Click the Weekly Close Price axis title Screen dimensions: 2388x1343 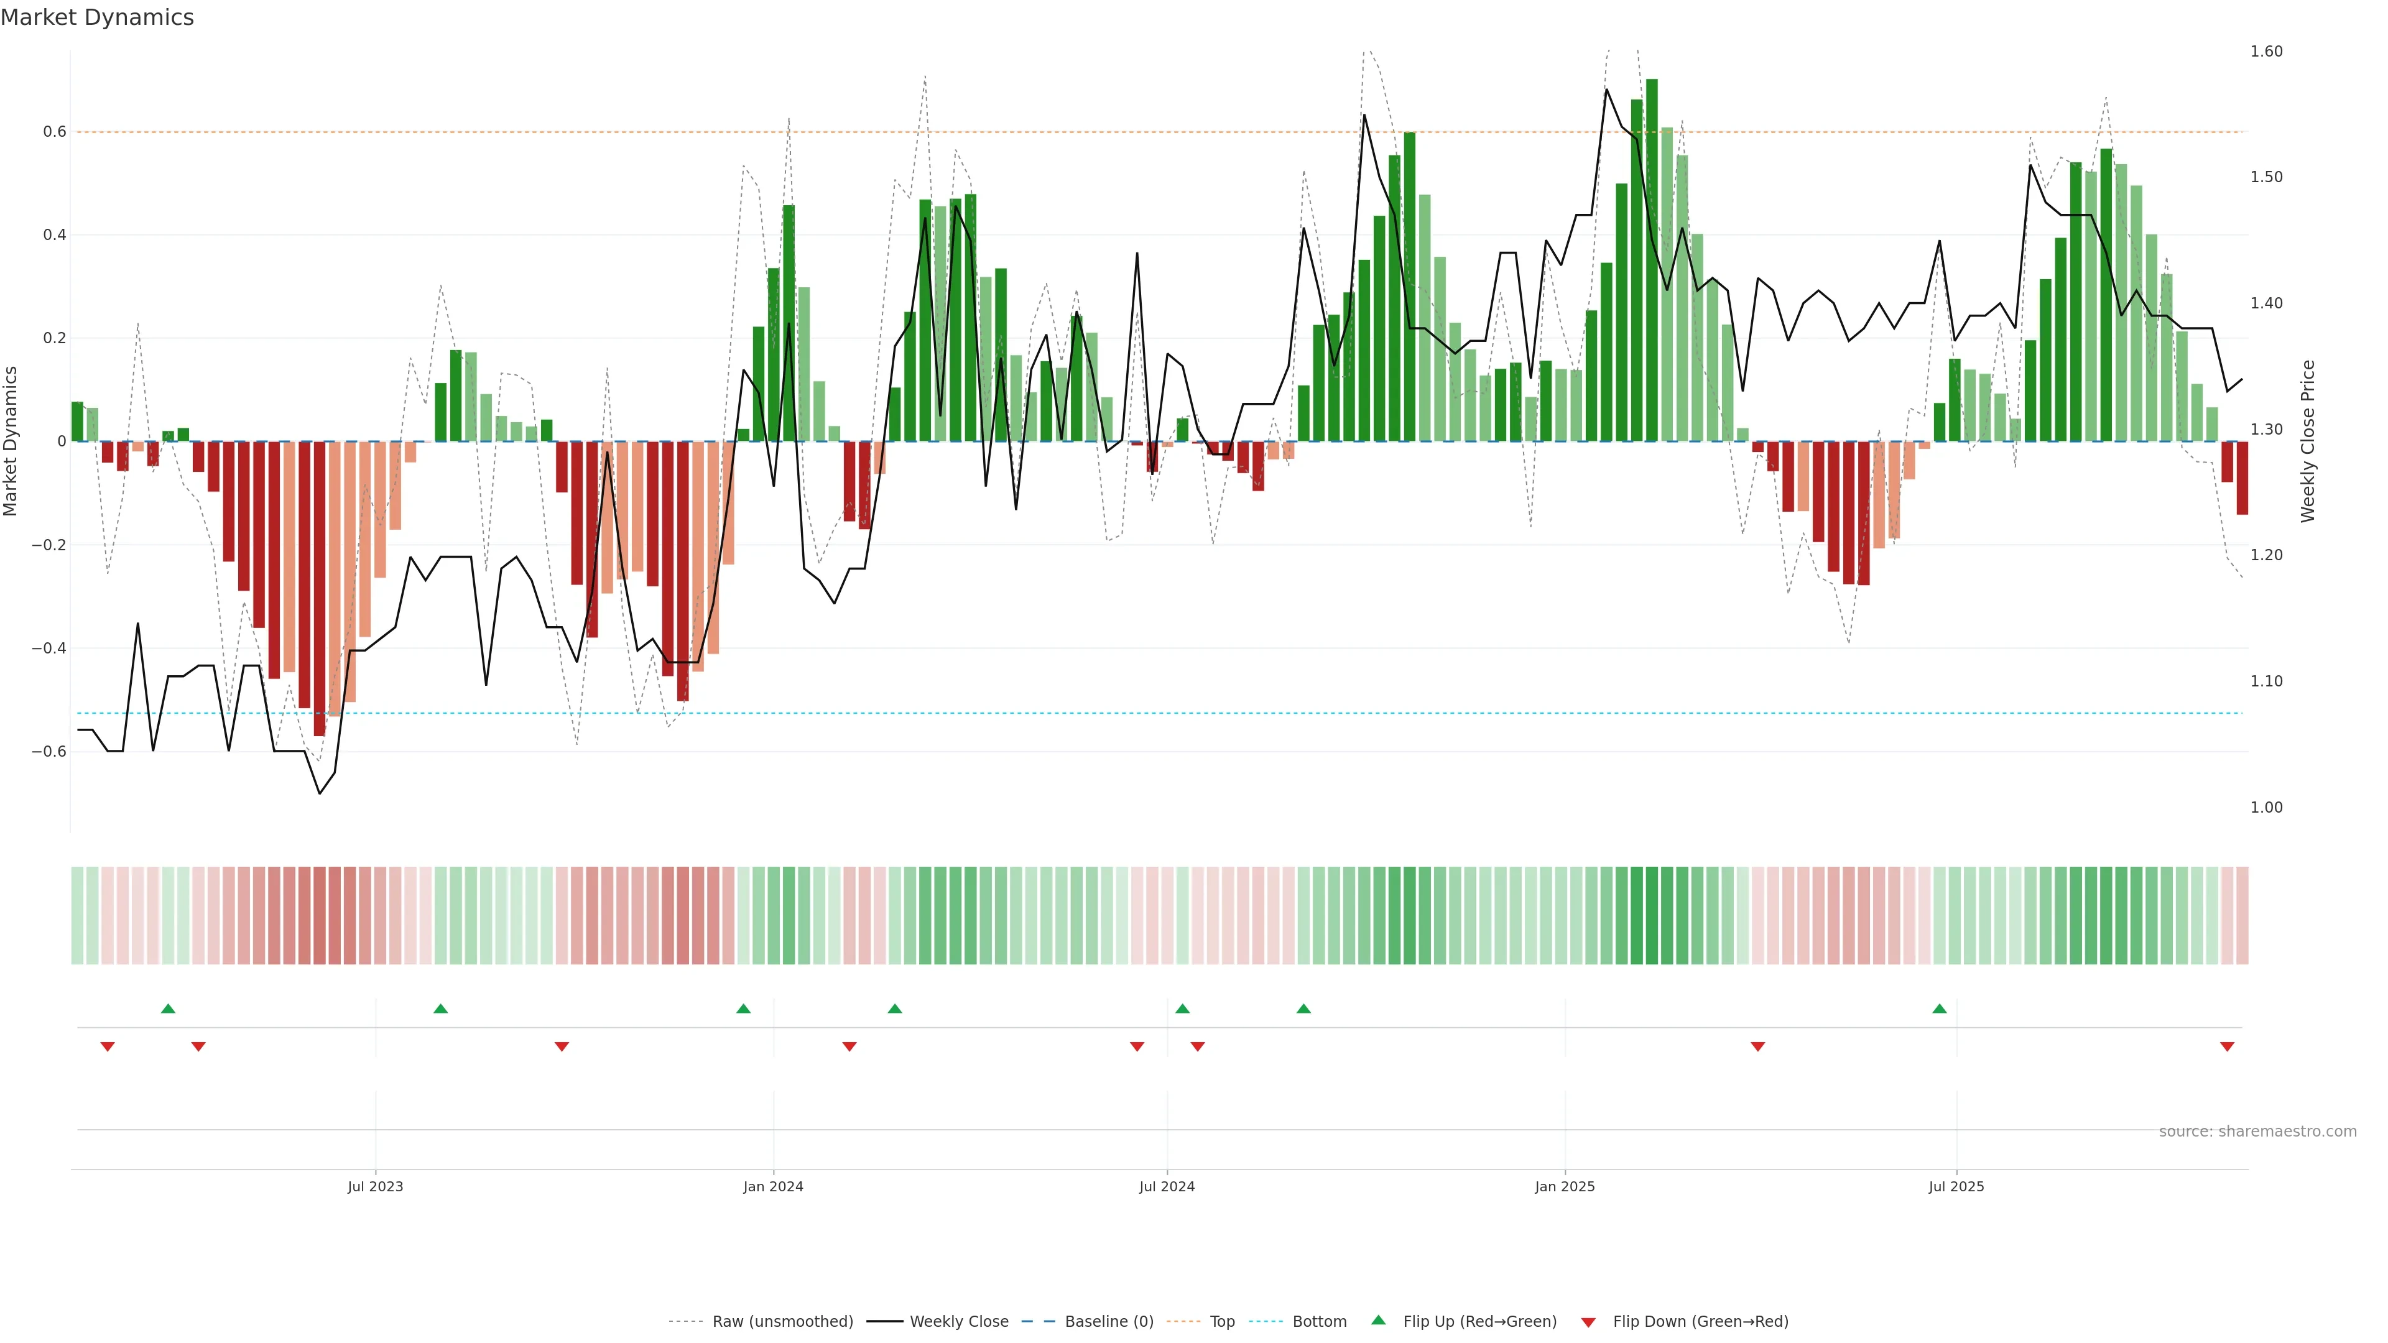point(2307,441)
